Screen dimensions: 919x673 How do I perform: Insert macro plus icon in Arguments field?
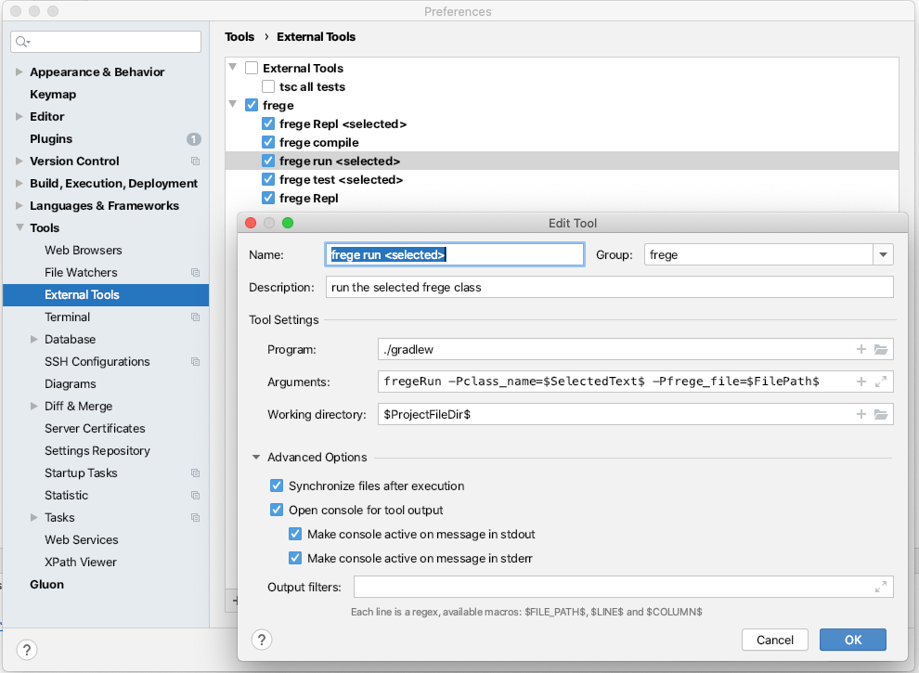[861, 382]
